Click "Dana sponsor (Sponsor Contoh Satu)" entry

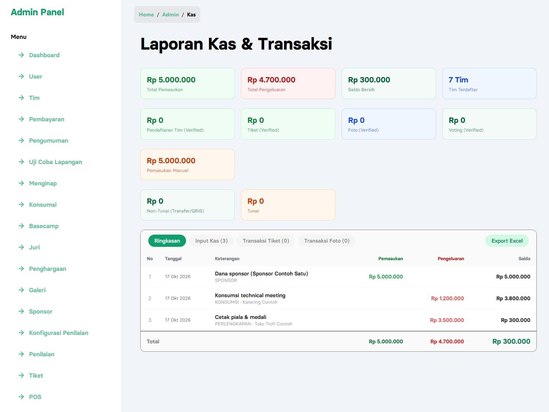262,274
